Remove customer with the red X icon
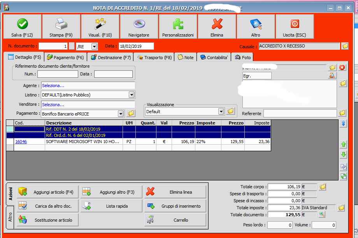The width and height of the screenshot is (358, 238). pos(342,67)
